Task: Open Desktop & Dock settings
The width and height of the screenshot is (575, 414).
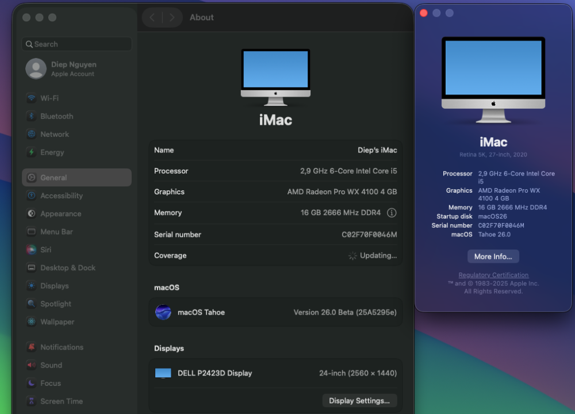Action: [76, 268]
